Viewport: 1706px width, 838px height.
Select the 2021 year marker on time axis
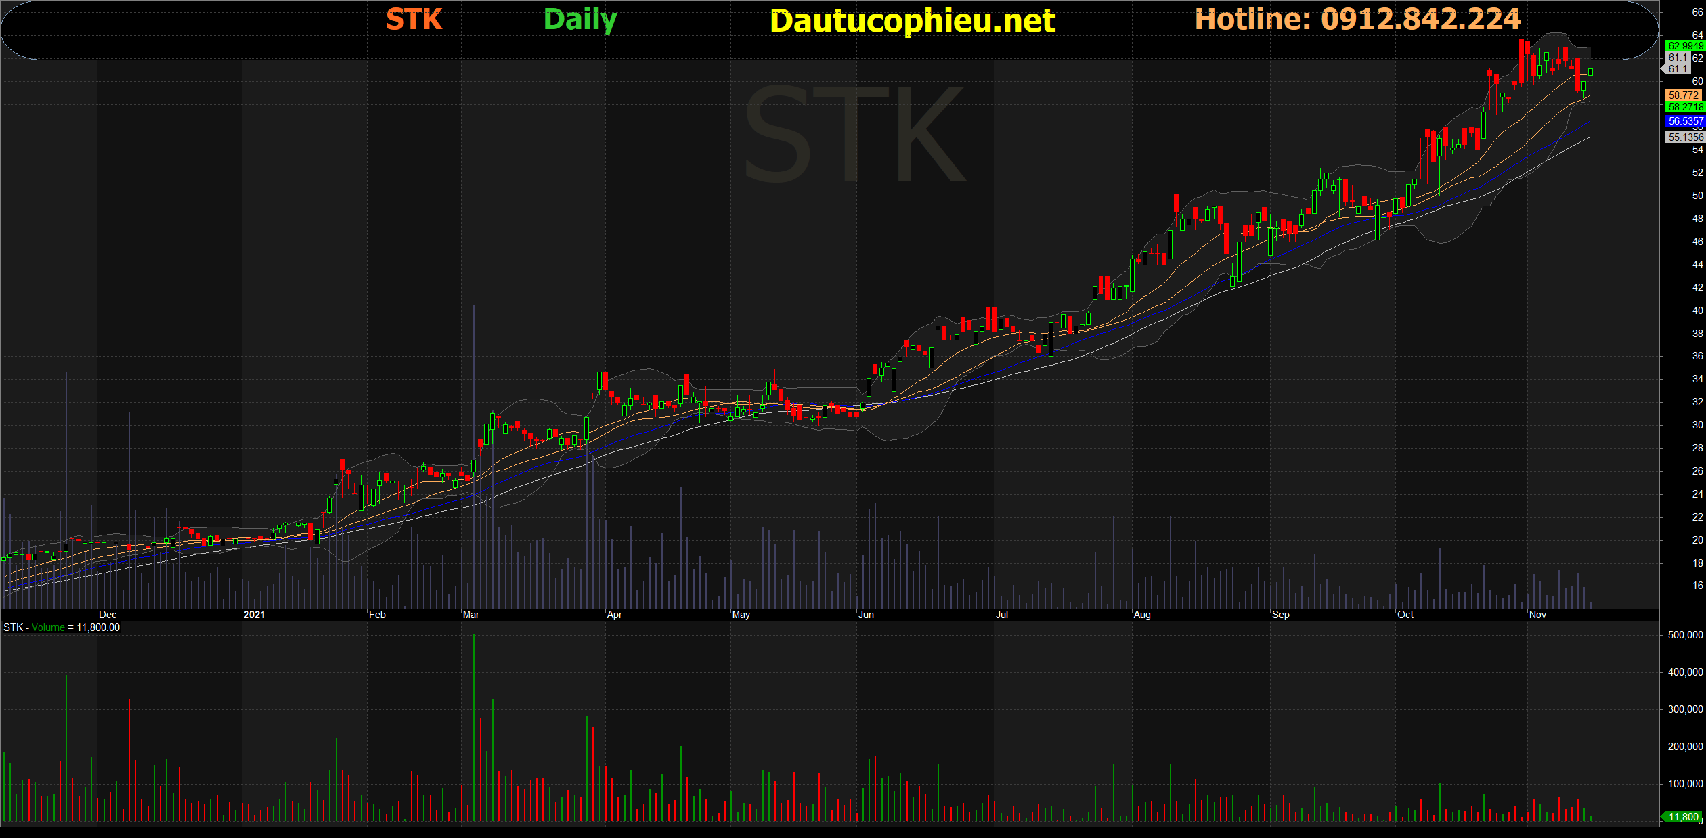[x=254, y=615]
